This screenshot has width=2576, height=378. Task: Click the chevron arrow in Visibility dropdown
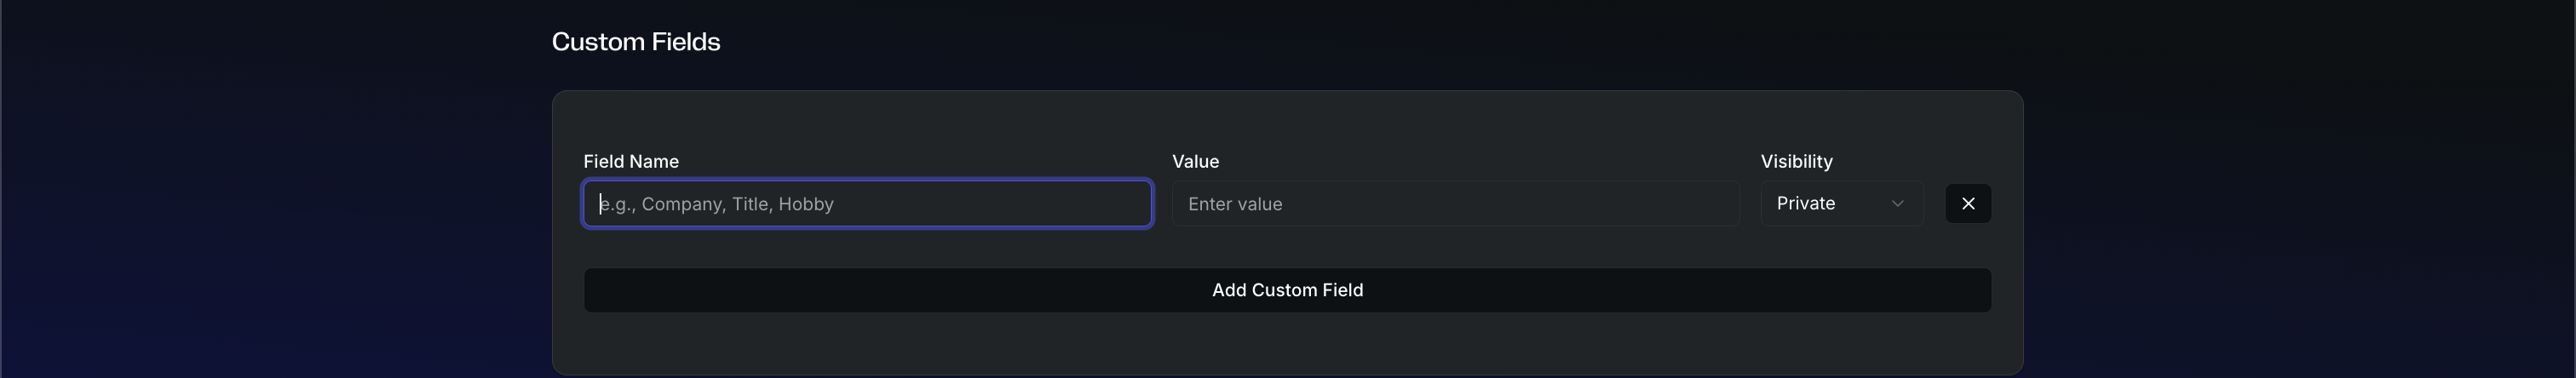[x=1897, y=204]
